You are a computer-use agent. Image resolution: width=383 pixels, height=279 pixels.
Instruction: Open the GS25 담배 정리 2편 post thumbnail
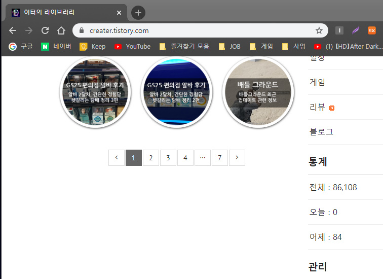coord(176,92)
